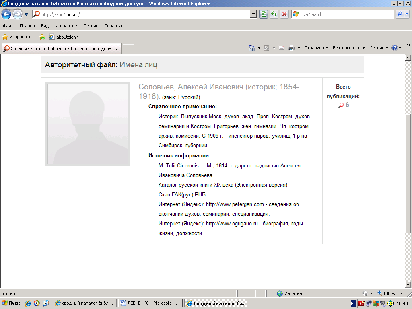412x309 pixels.
Task: Click the network monitors tray icon
Action: [369, 303]
